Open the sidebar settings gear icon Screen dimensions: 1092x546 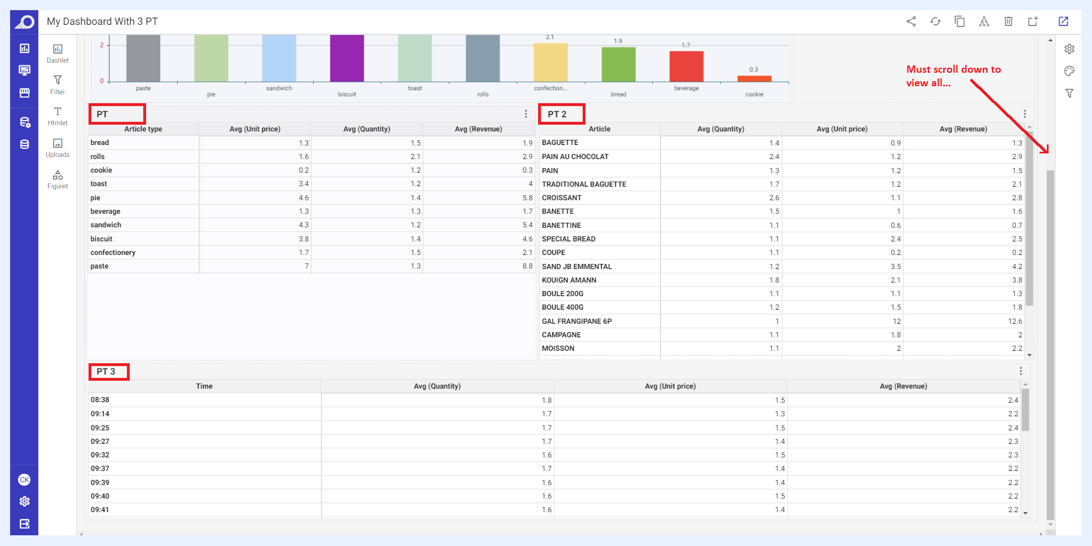tap(24, 501)
